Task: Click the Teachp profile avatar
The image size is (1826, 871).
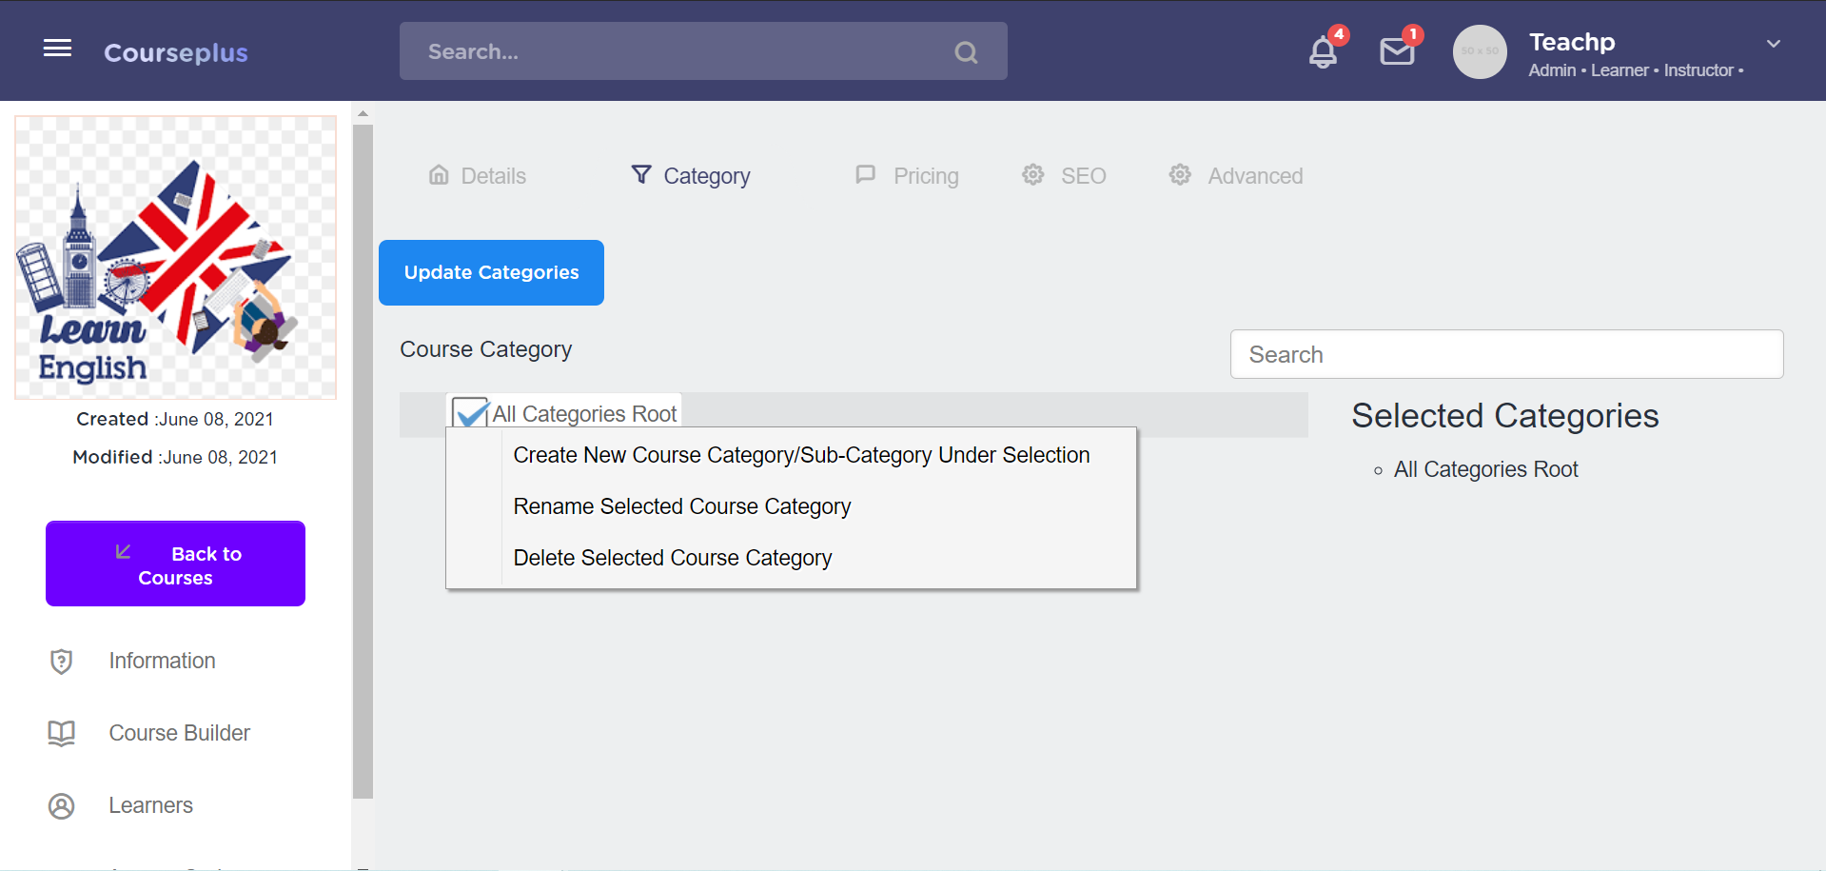Action: (1480, 51)
